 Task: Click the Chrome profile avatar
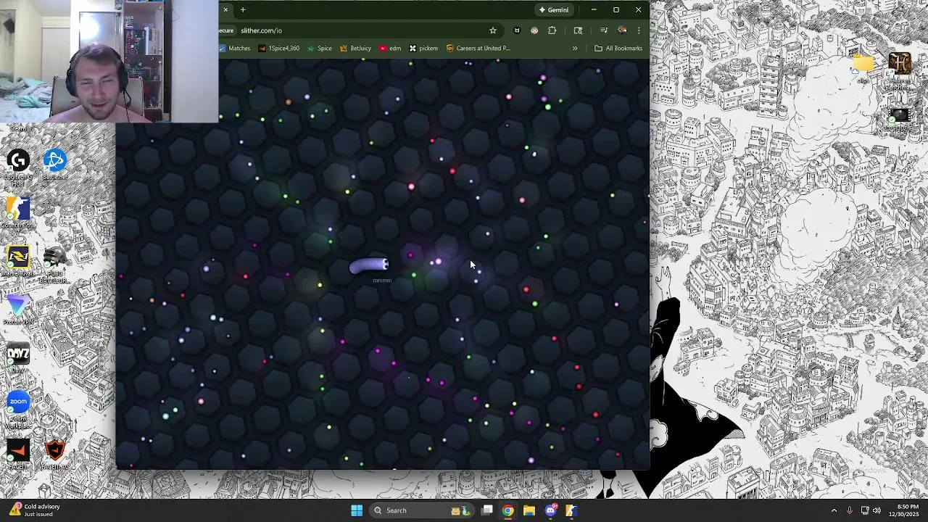622,30
